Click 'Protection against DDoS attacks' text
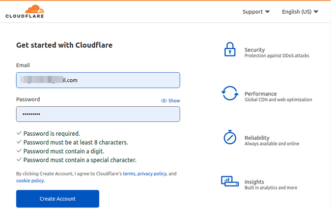The width and height of the screenshot is (331, 212). (277, 55)
